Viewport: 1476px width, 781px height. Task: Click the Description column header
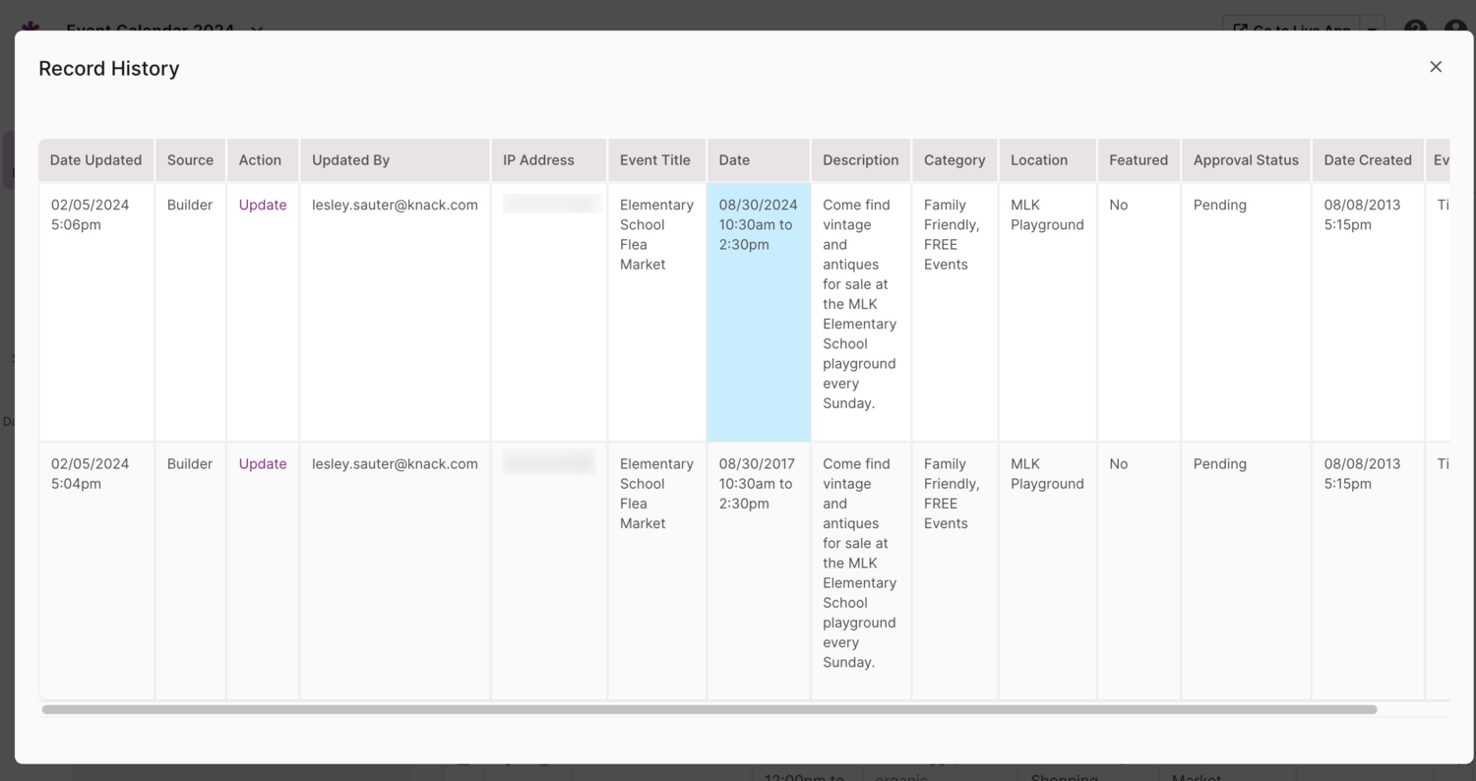click(x=861, y=160)
